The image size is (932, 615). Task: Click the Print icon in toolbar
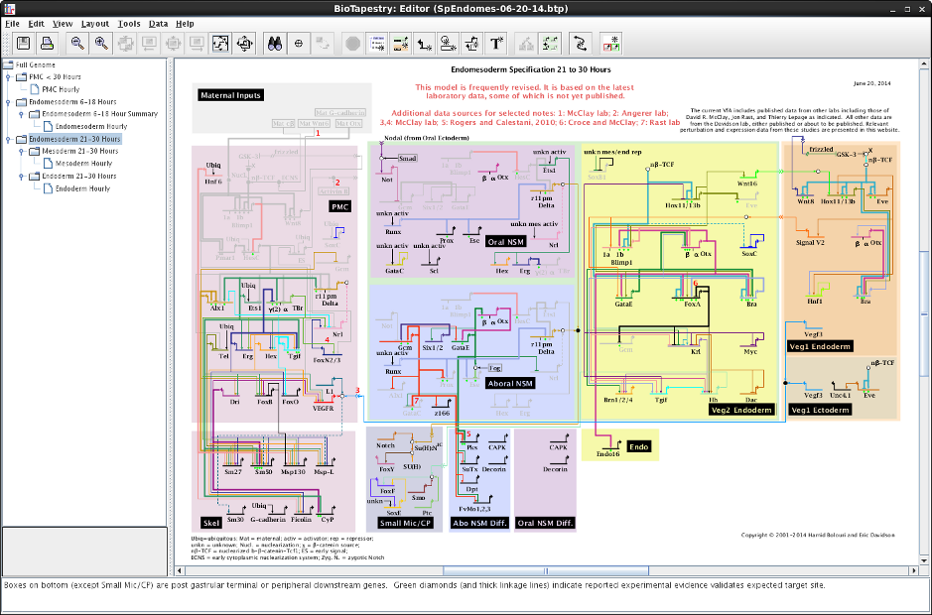[x=46, y=43]
